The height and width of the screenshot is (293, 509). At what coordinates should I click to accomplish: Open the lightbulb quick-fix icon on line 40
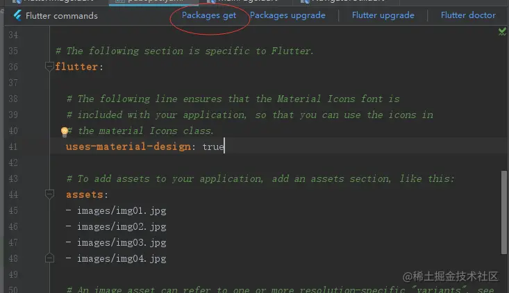65,131
